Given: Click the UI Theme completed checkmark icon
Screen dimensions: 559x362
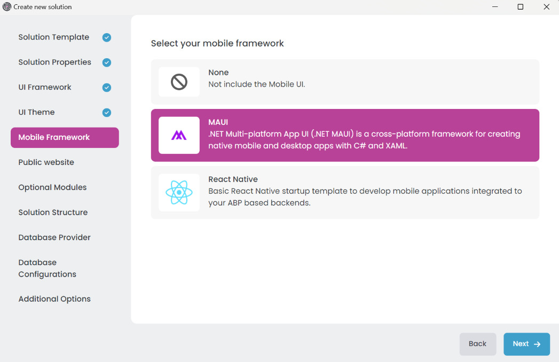Looking at the screenshot, I should (107, 113).
